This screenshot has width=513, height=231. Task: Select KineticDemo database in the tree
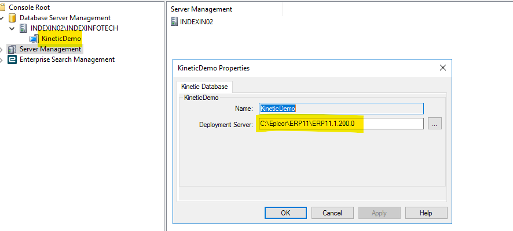pyautogui.click(x=61, y=39)
